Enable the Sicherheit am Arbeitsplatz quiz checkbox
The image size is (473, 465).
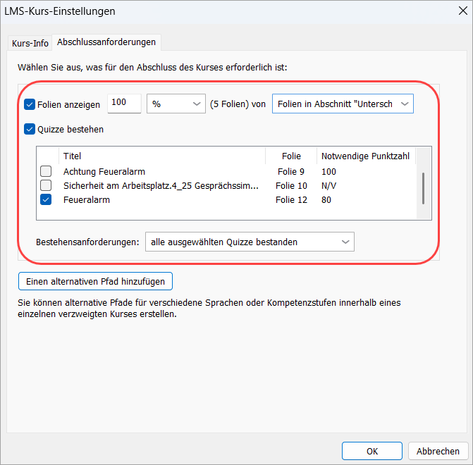click(x=46, y=185)
